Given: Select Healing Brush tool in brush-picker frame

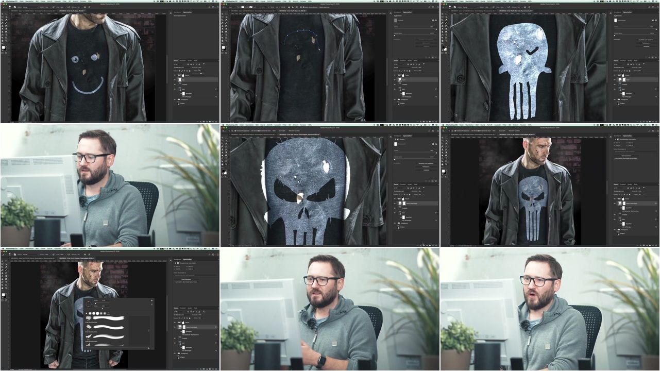Looking at the screenshot, I should point(2,270).
